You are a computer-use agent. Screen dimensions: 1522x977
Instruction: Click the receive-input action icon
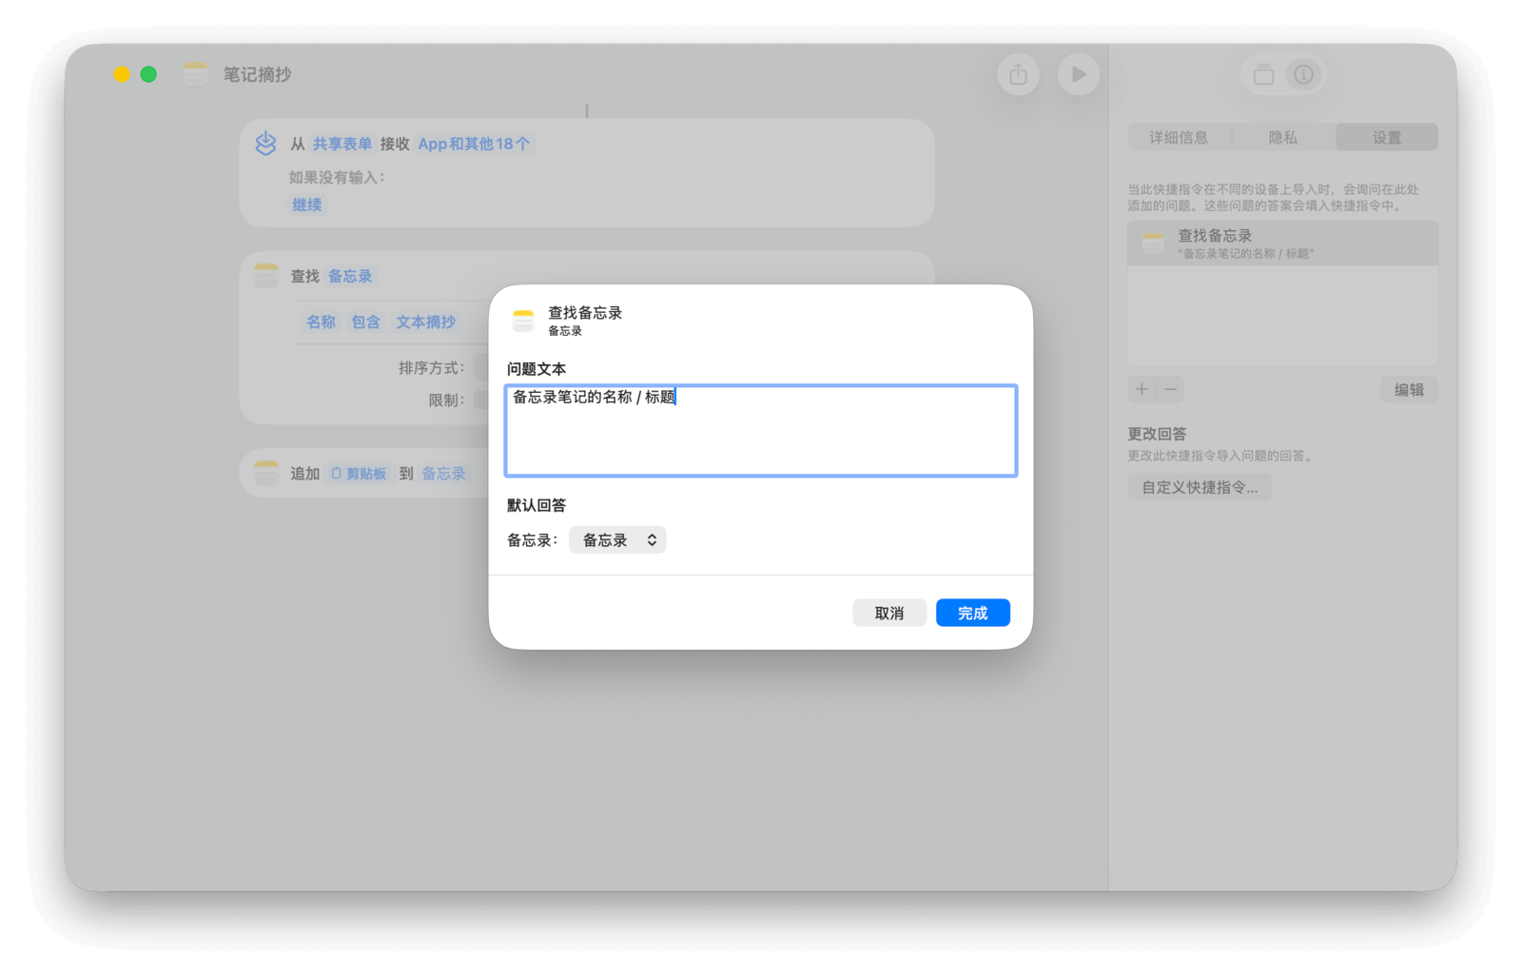pos(265,144)
